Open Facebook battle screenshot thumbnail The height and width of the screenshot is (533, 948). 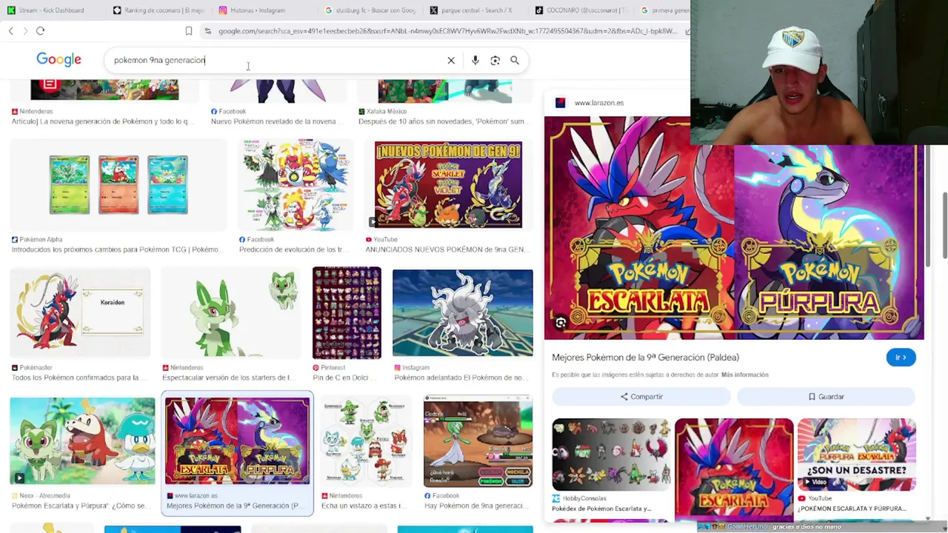coord(478,441)
